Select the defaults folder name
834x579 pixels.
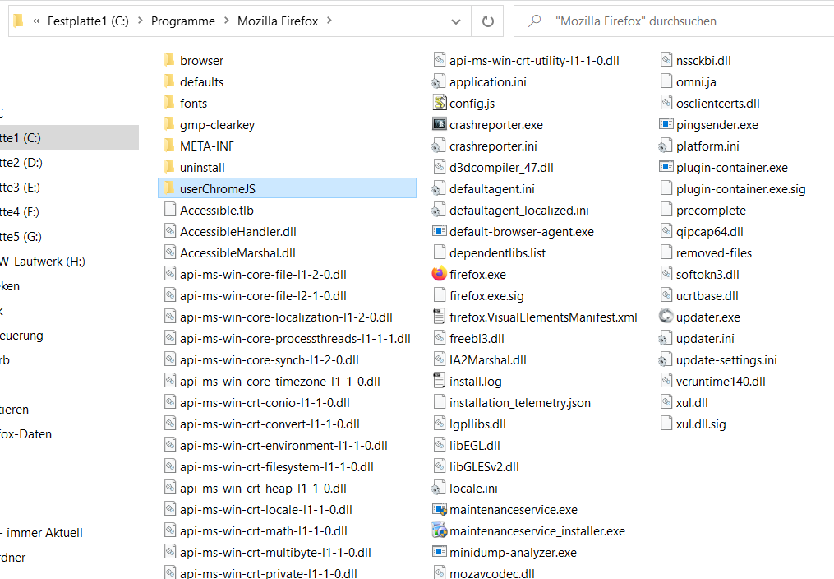pos(201,82)
